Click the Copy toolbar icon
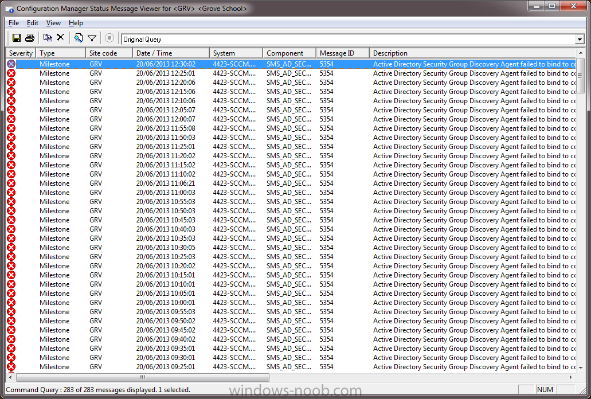This screenshot has height=399, width=591. point(48,38)
